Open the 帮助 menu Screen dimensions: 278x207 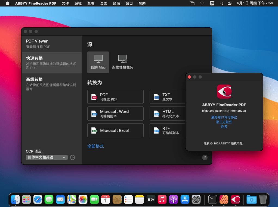pos(142,3)
